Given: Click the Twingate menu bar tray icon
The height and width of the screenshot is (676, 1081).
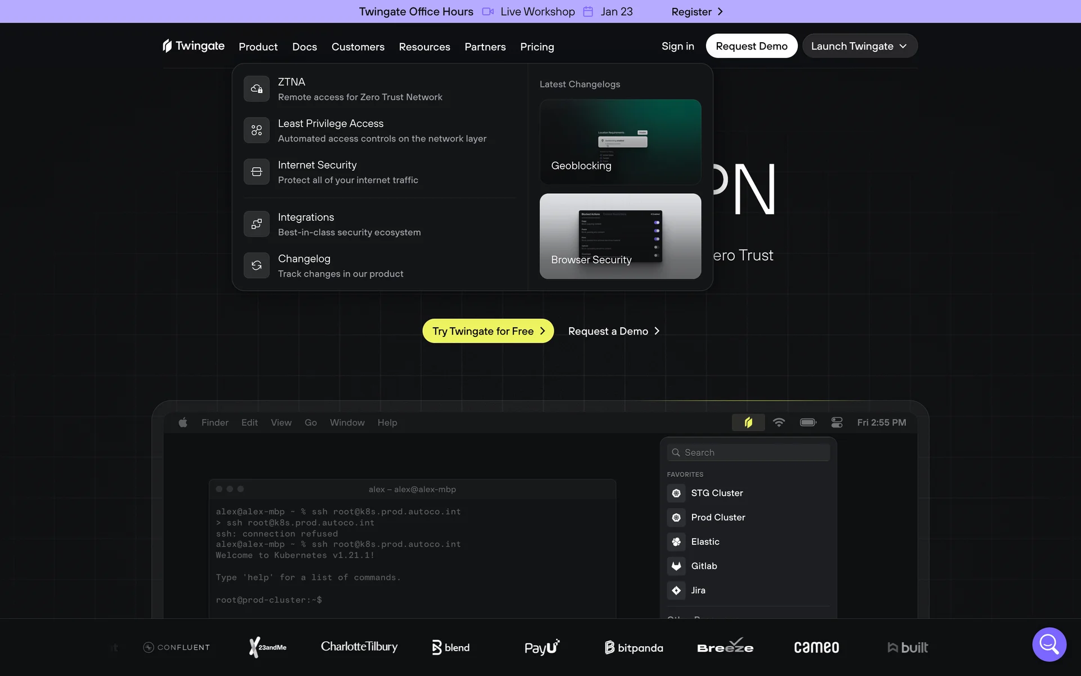Looking at the screenshot, I should [748, 422].
